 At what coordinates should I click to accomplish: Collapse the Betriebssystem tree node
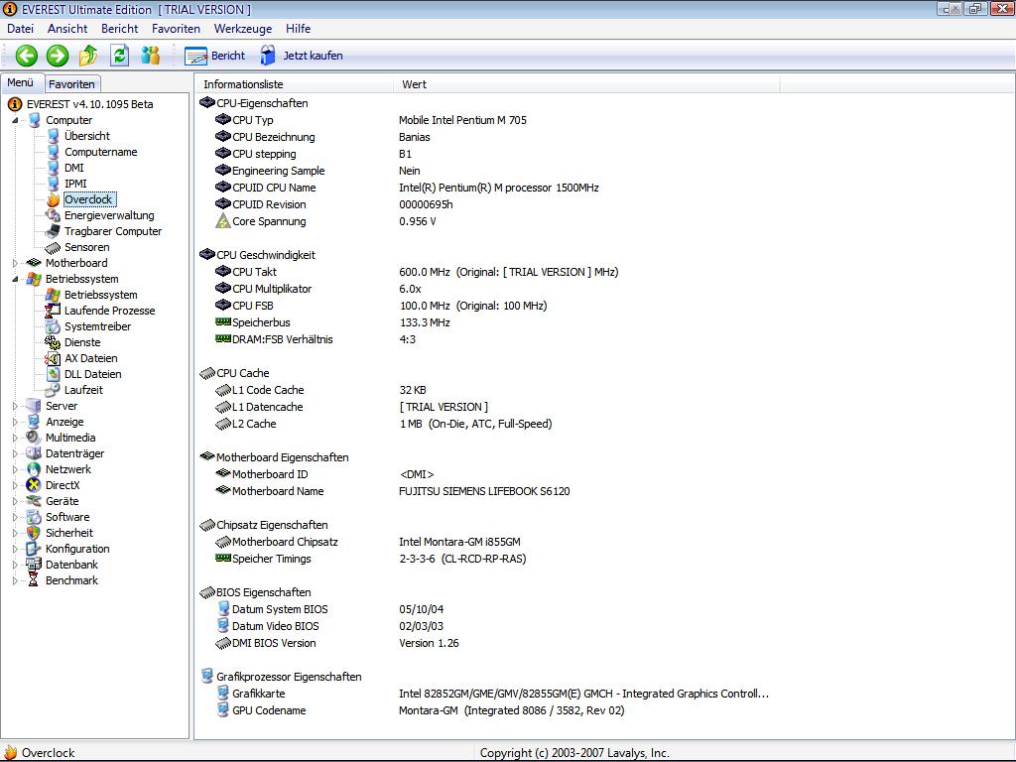pyautogui.click(x=15, y=279)
